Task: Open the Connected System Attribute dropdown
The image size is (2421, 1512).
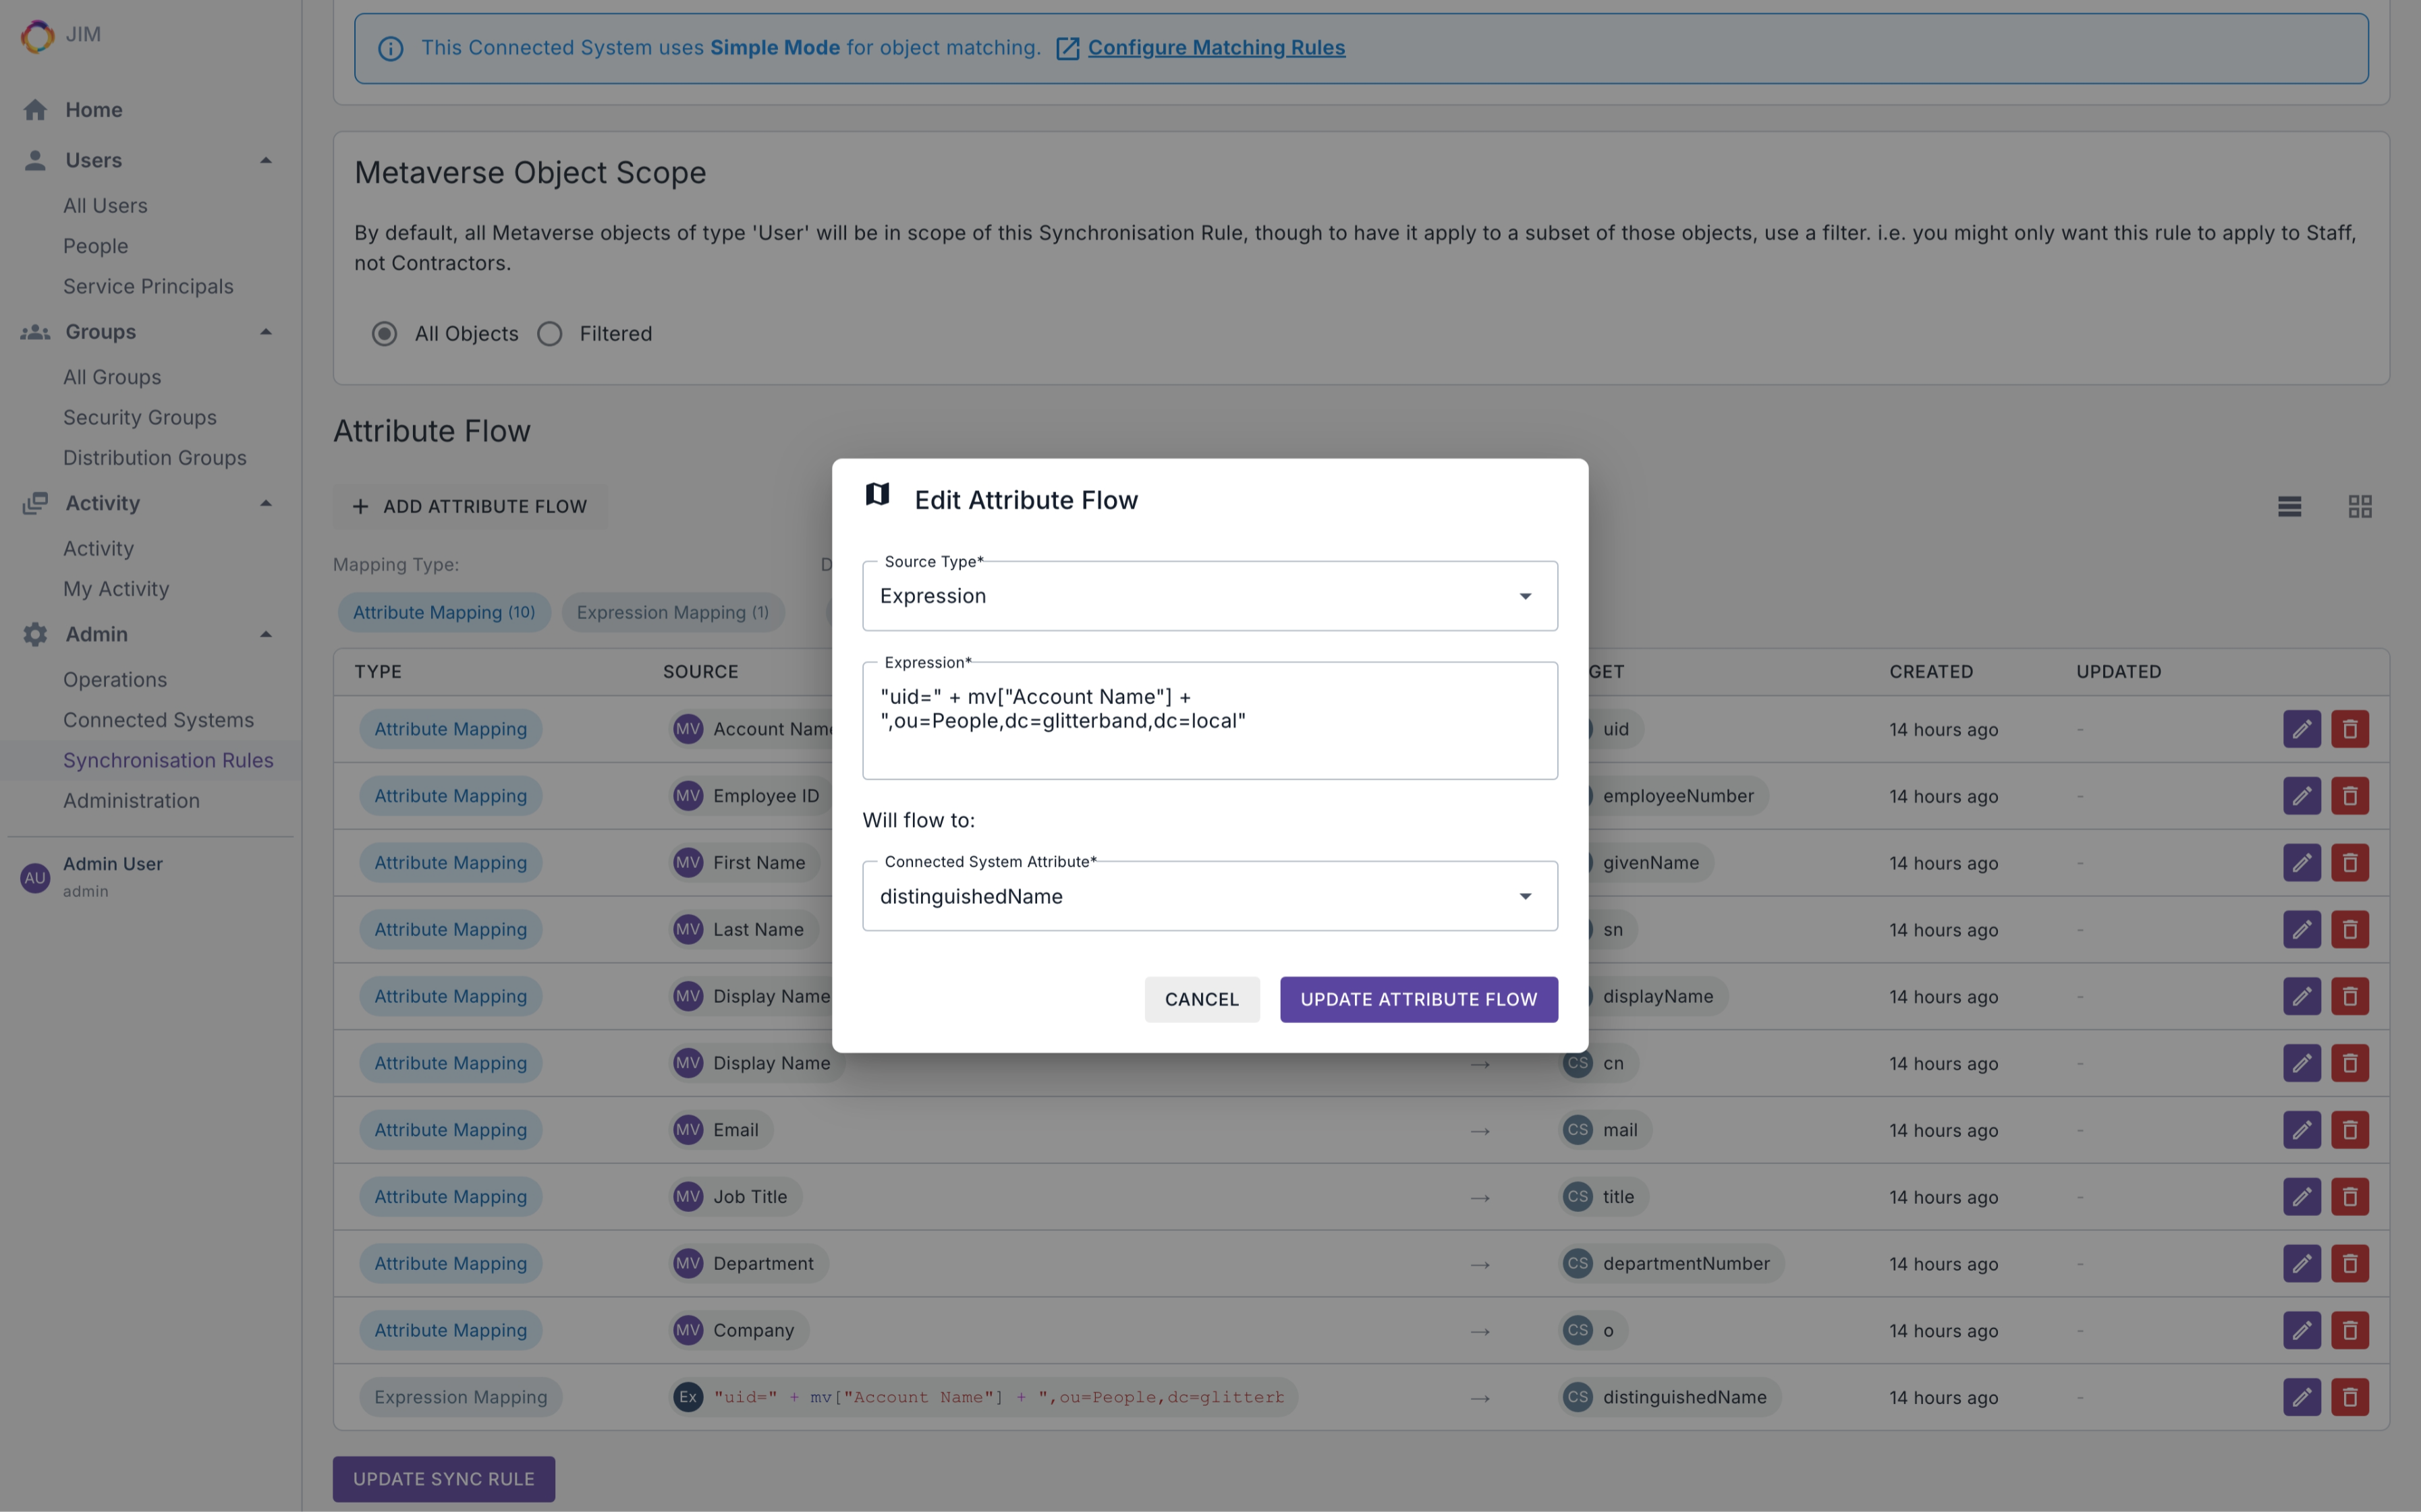Action: coord(1208,896)
